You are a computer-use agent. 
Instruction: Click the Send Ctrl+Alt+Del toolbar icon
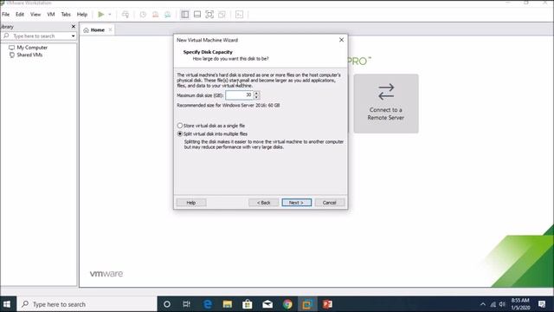(x=126, y=15)
